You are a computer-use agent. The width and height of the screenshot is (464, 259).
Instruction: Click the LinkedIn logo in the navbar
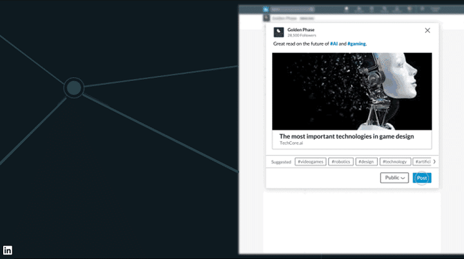[x=266, y=10]
